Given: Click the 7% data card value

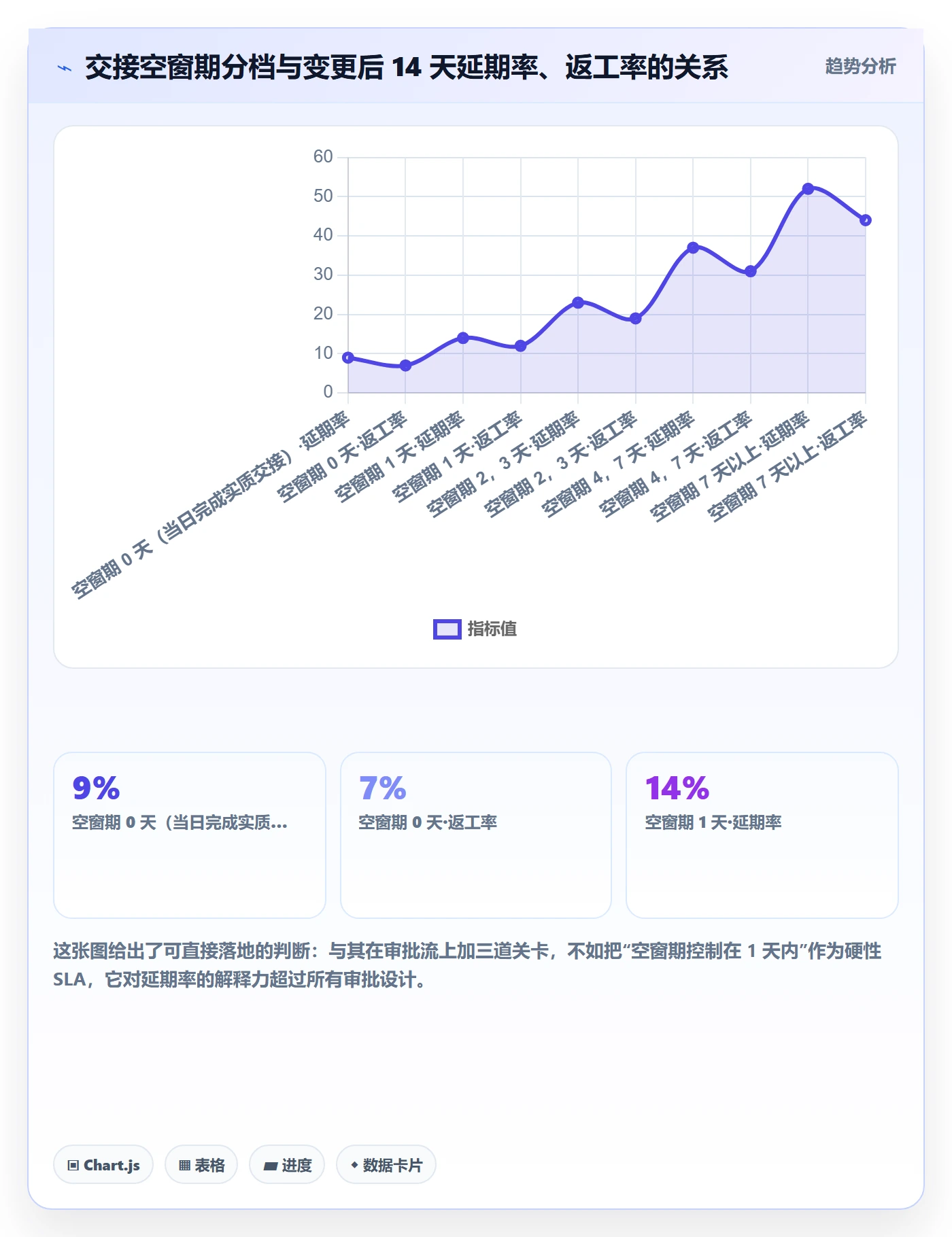Looking at the screenshot, I should click(x=382, y=788).
